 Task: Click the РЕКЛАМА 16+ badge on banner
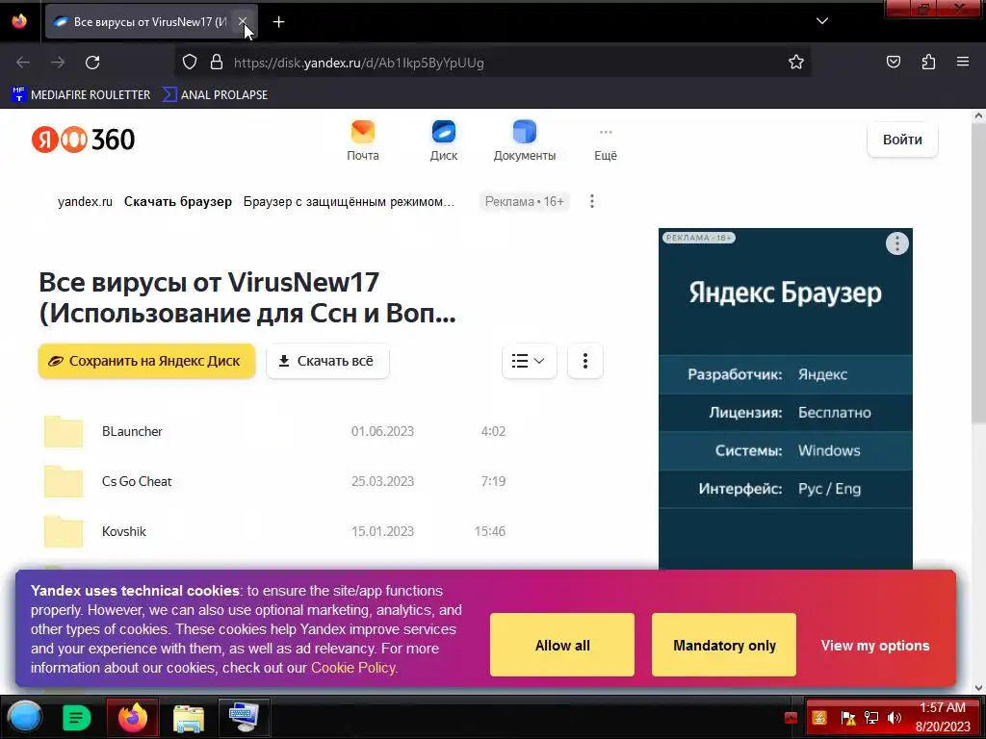coord(699,238)
